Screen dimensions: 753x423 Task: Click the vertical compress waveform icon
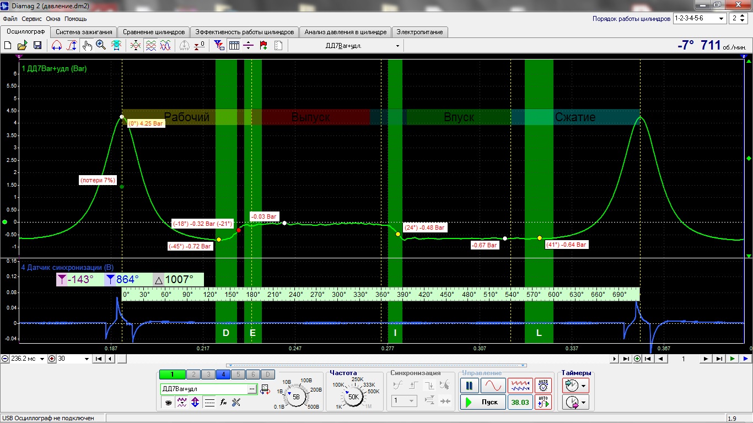point(136,46)
